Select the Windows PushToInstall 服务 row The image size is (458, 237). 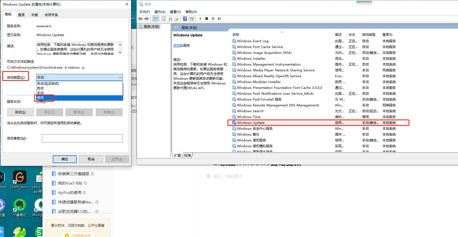(314, 99)
